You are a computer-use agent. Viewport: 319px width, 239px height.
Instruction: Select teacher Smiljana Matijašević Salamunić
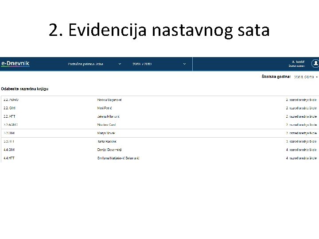tap(118, 158)
